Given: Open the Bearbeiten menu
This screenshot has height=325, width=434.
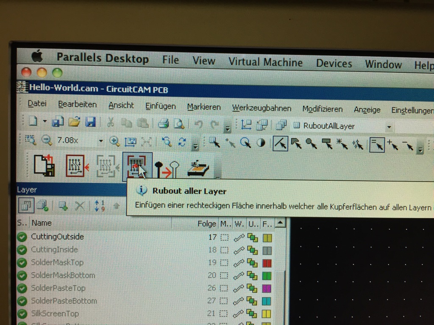Looking at the screenshot, I should coord(77,104).
